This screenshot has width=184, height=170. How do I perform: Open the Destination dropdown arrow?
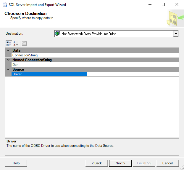[x=176, y=34]
